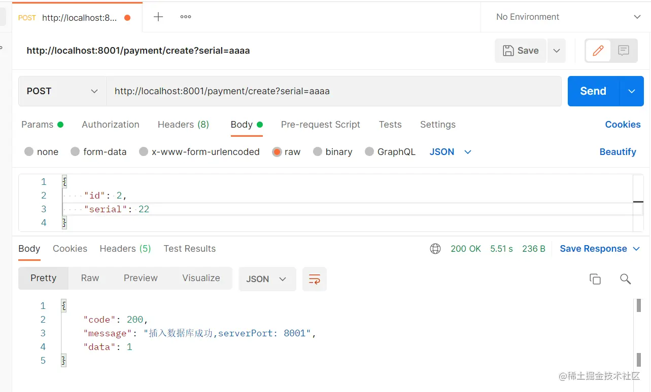Click the "id": 2 line in body
The width and height of the screenshot is (651, 392).
tap(106, 195)
